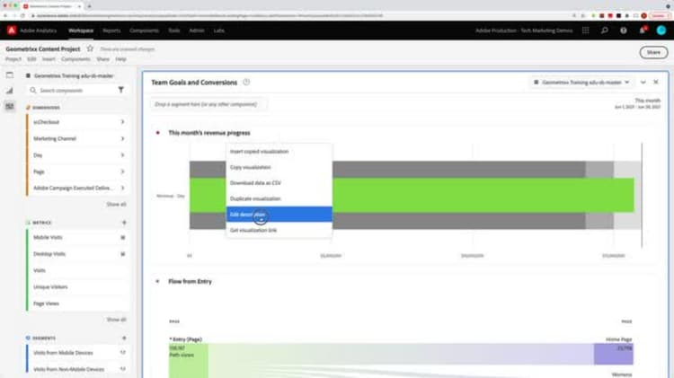This screenshot has height=378, width=674.
Task: Click the Share button at top right
Action: (653, 52)
